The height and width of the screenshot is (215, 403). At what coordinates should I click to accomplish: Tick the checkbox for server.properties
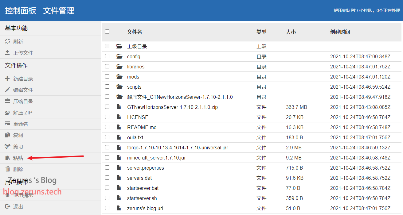pyautogui.click(x=107, y=167)
